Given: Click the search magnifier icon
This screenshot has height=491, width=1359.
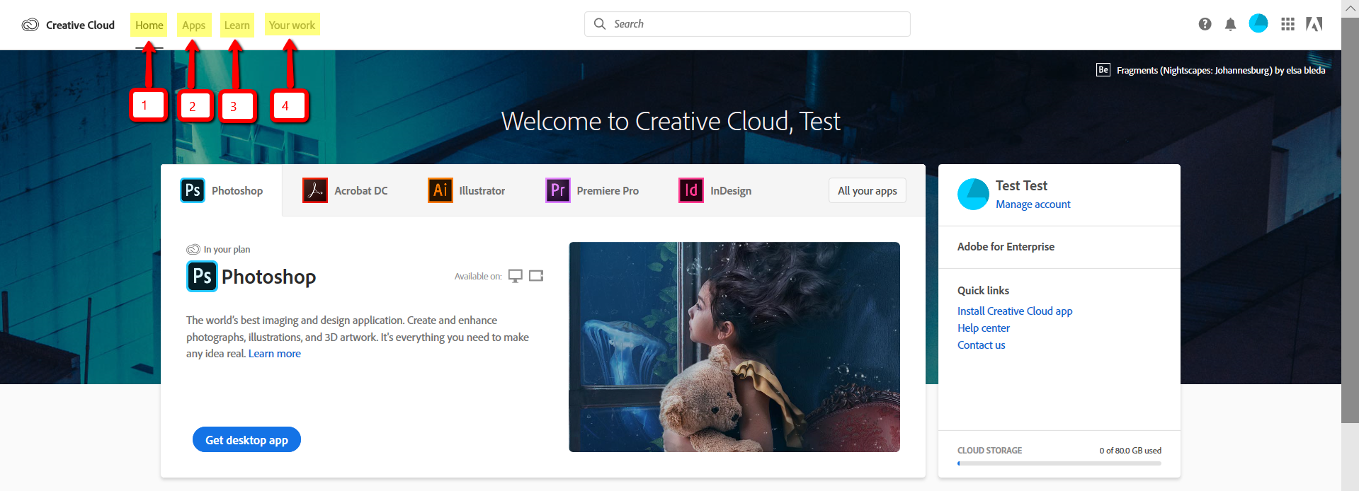Looking at the screenshot, I should point(600,23).
